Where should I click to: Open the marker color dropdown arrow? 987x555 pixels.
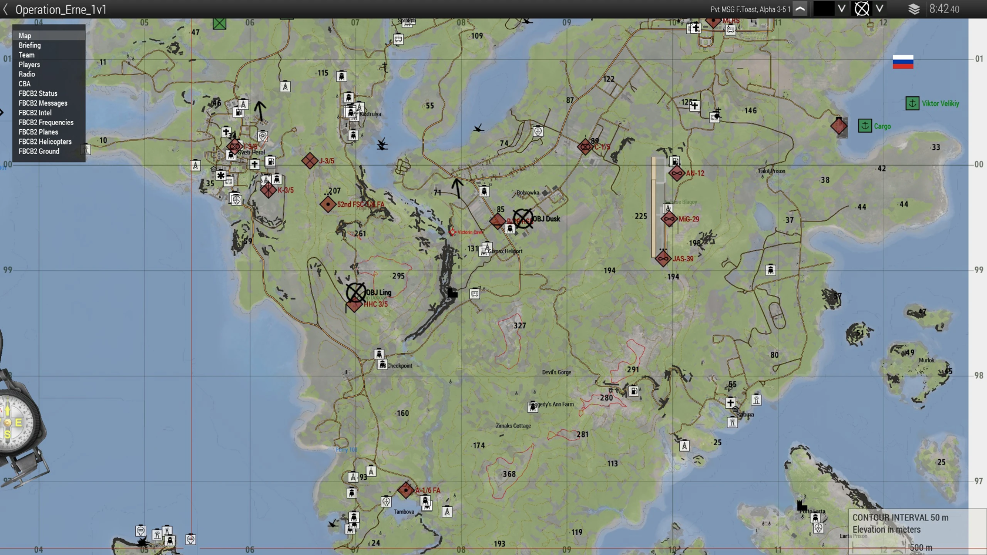click(841, 9)
